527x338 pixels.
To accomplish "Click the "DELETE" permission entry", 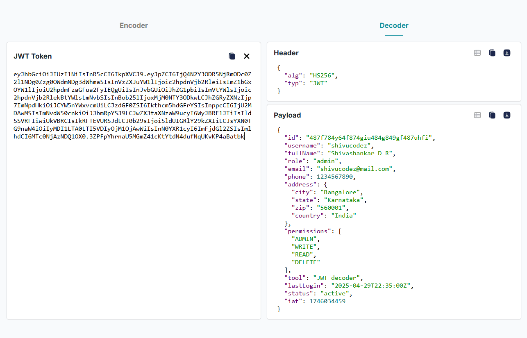I will 305,262.
